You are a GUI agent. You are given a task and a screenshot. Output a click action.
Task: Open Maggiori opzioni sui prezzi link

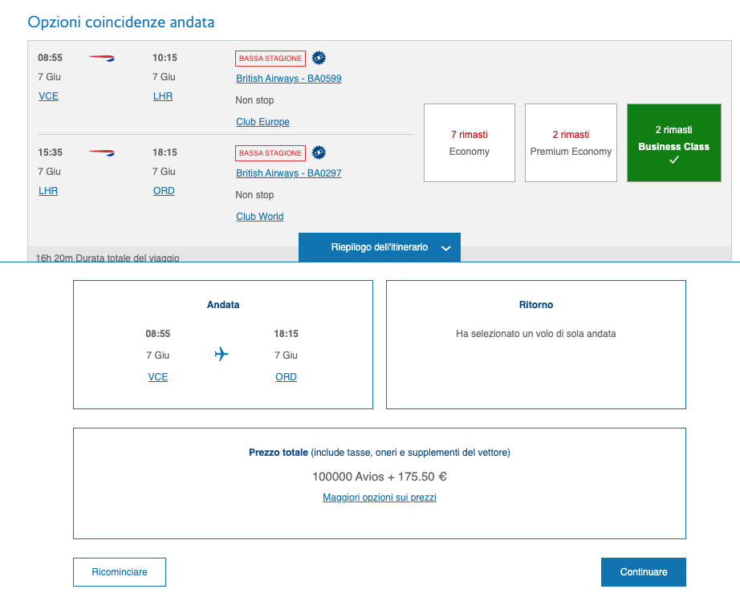(x=380, y=498)
